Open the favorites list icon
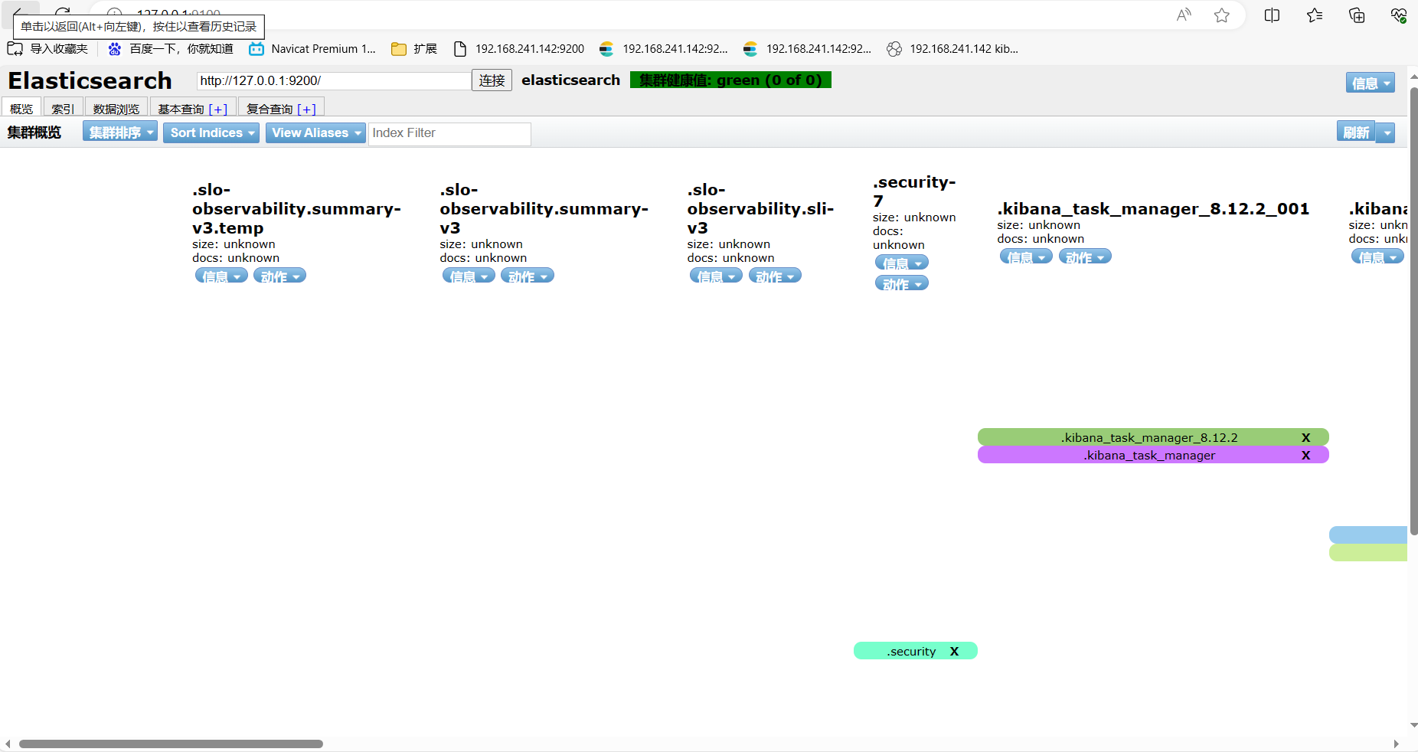 [x=1315, y=15]
